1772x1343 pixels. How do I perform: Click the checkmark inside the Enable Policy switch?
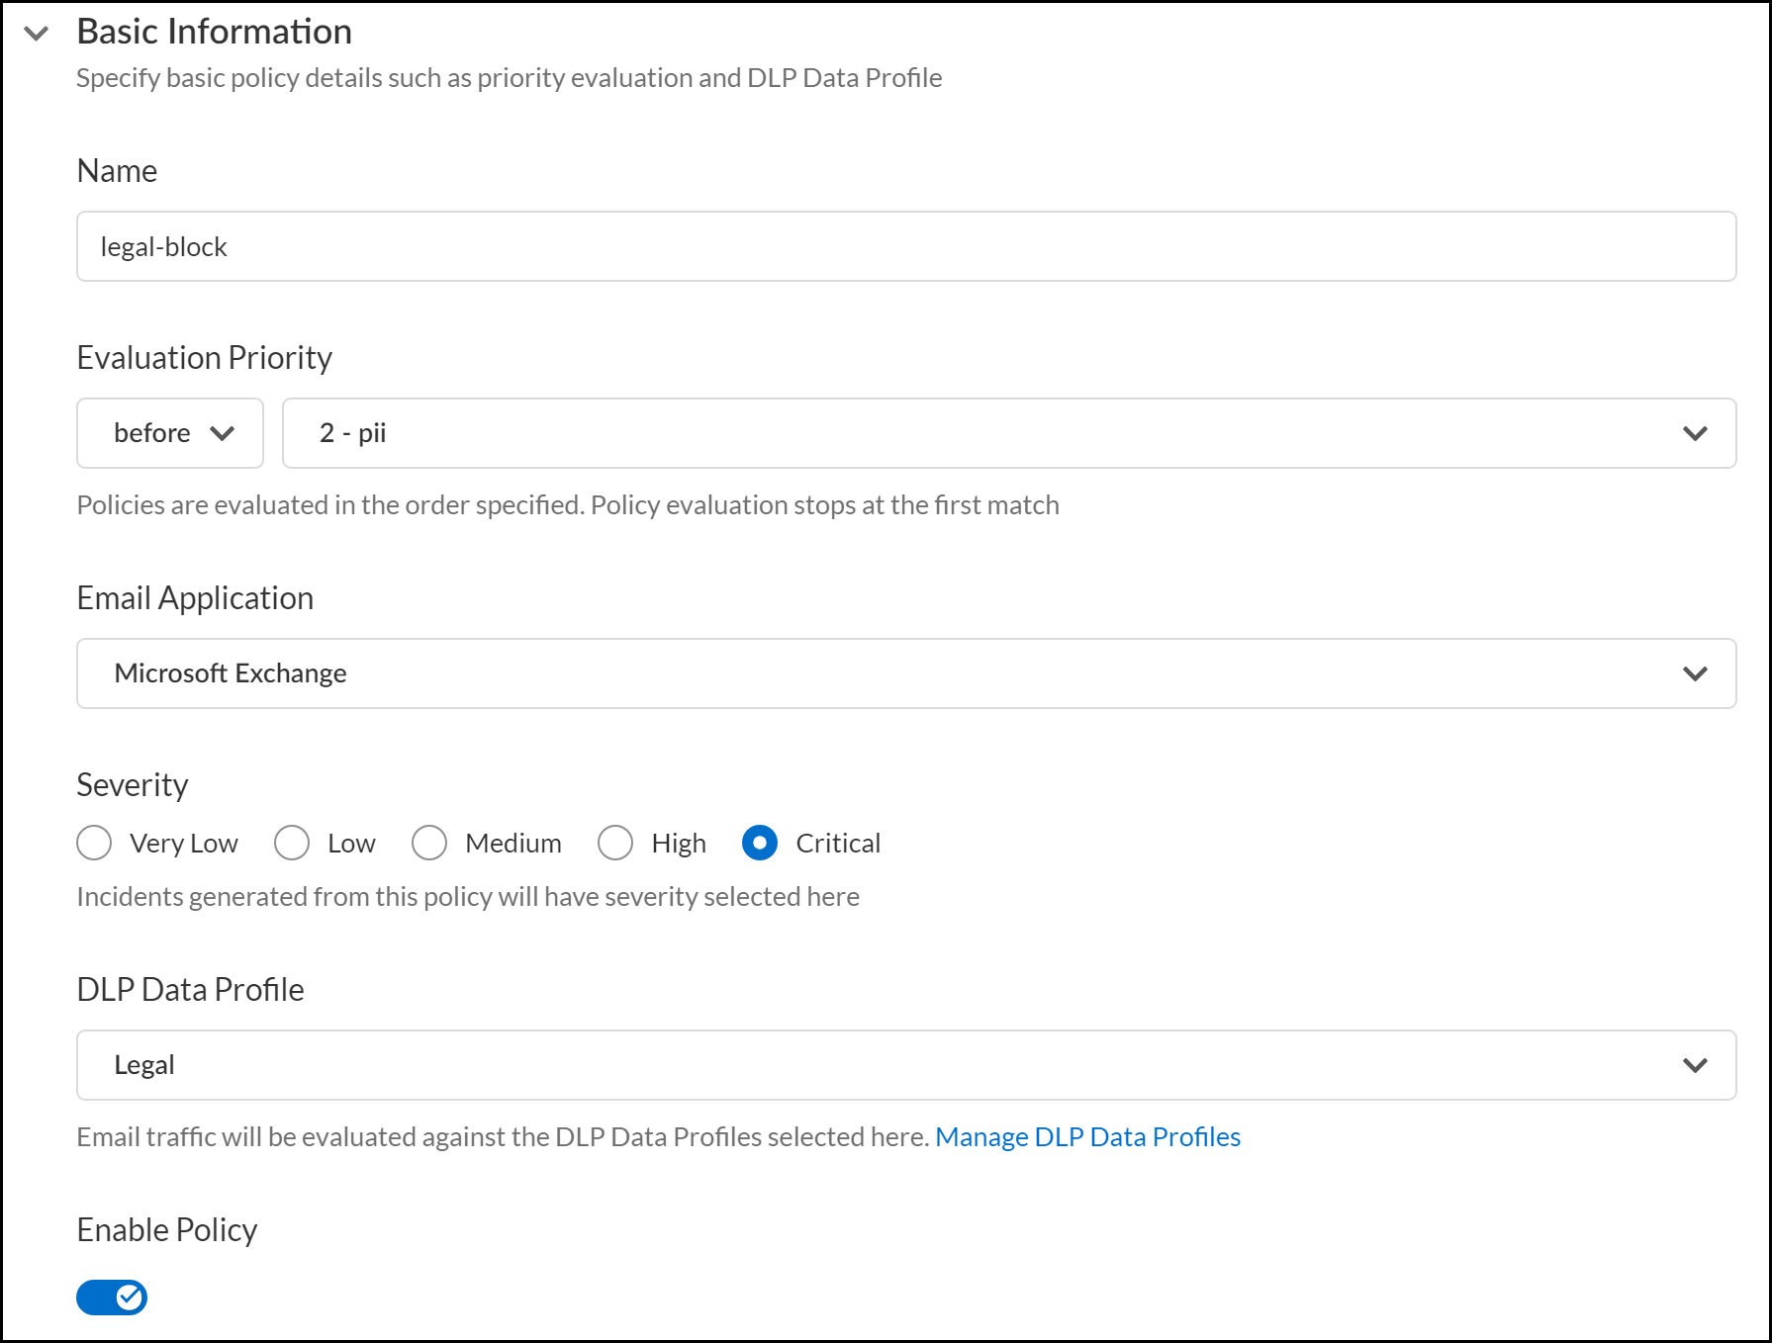[129, 1297]
